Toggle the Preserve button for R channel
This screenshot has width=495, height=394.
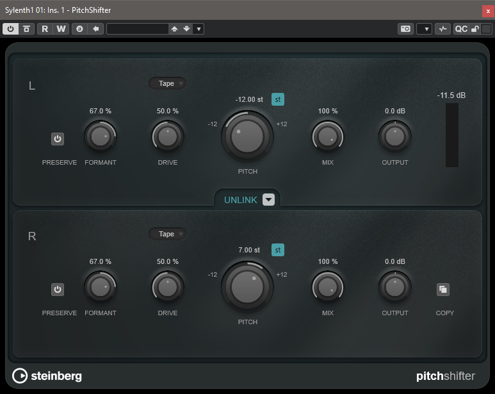(x=58, y=290)
